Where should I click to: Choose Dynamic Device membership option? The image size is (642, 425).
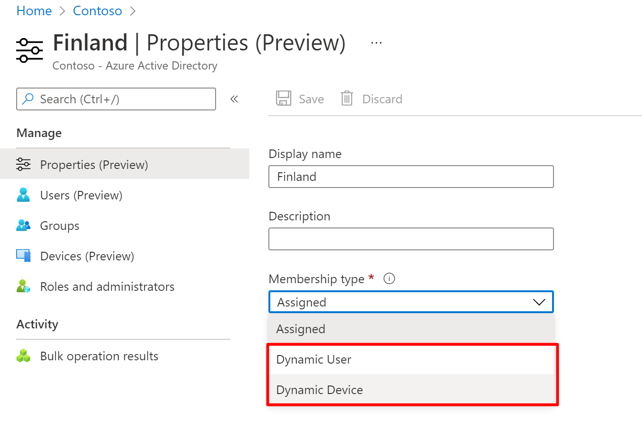point(320,390)
